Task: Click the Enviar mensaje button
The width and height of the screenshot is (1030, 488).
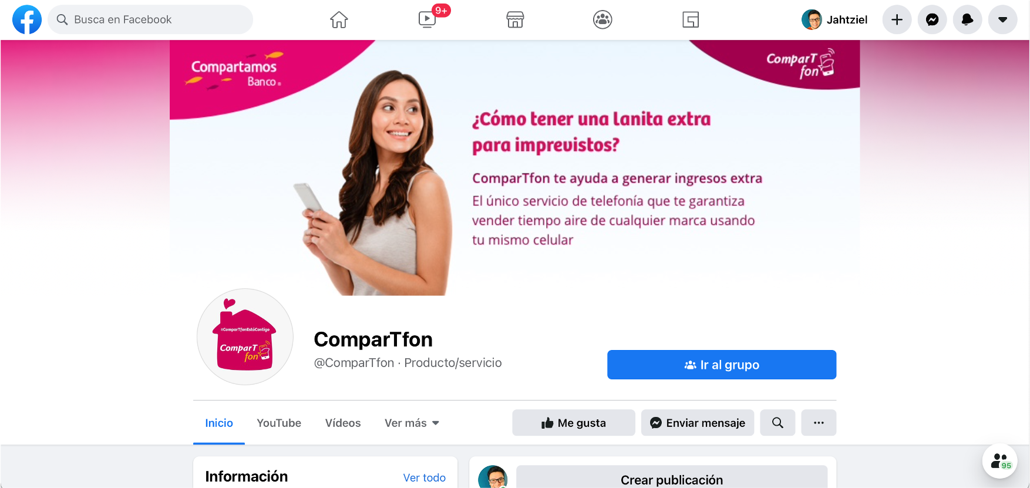Action: (698, 423)
